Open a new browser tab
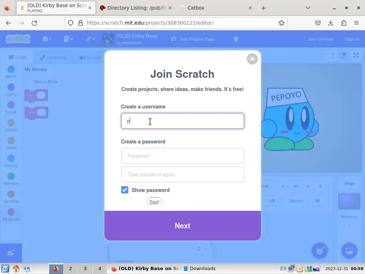 click(x=263, y=8)
